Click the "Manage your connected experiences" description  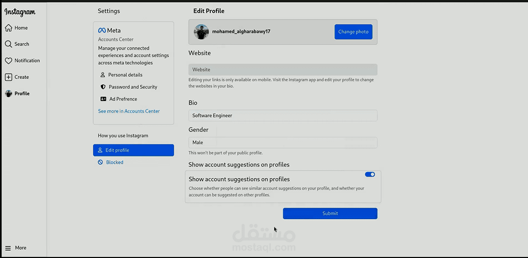tap(134, 55)
